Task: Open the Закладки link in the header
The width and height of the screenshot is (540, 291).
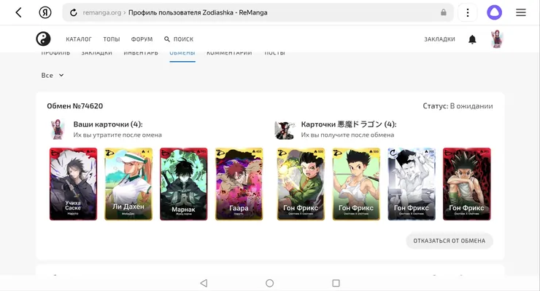Action: 439,39
